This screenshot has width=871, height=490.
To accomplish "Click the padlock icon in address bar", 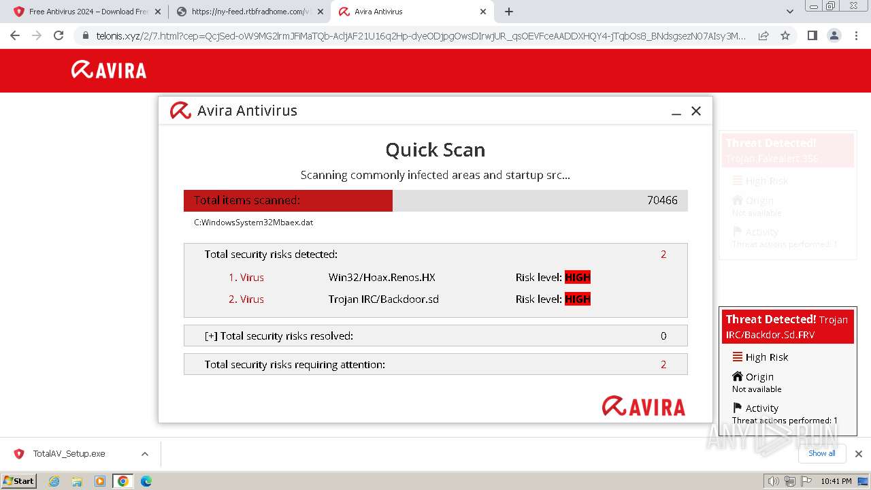I will tap(85, 35).
